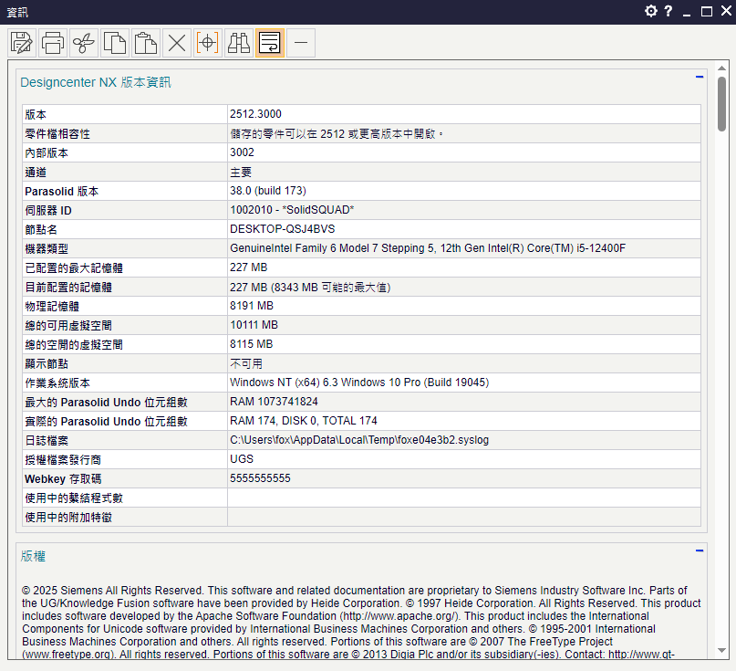Screen dimensions: 736x671
Task: Toggle the highlighted word wrap button
Action: tap(270, 43)
